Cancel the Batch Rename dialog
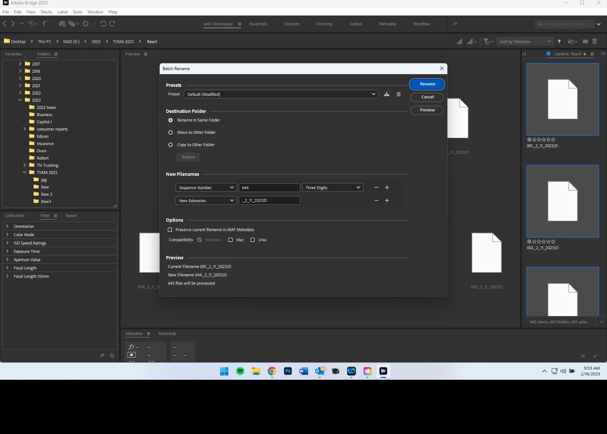The image size is (607, 434). [427, 97]
